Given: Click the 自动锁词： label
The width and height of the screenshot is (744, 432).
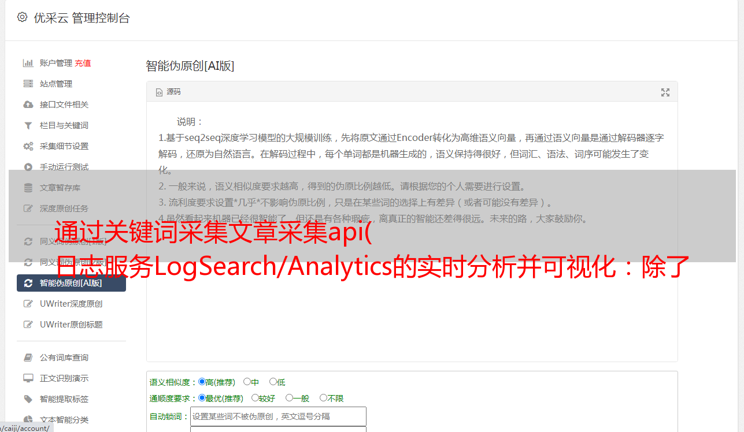Looking at the screenshot, I should click(x=169, y=417).
